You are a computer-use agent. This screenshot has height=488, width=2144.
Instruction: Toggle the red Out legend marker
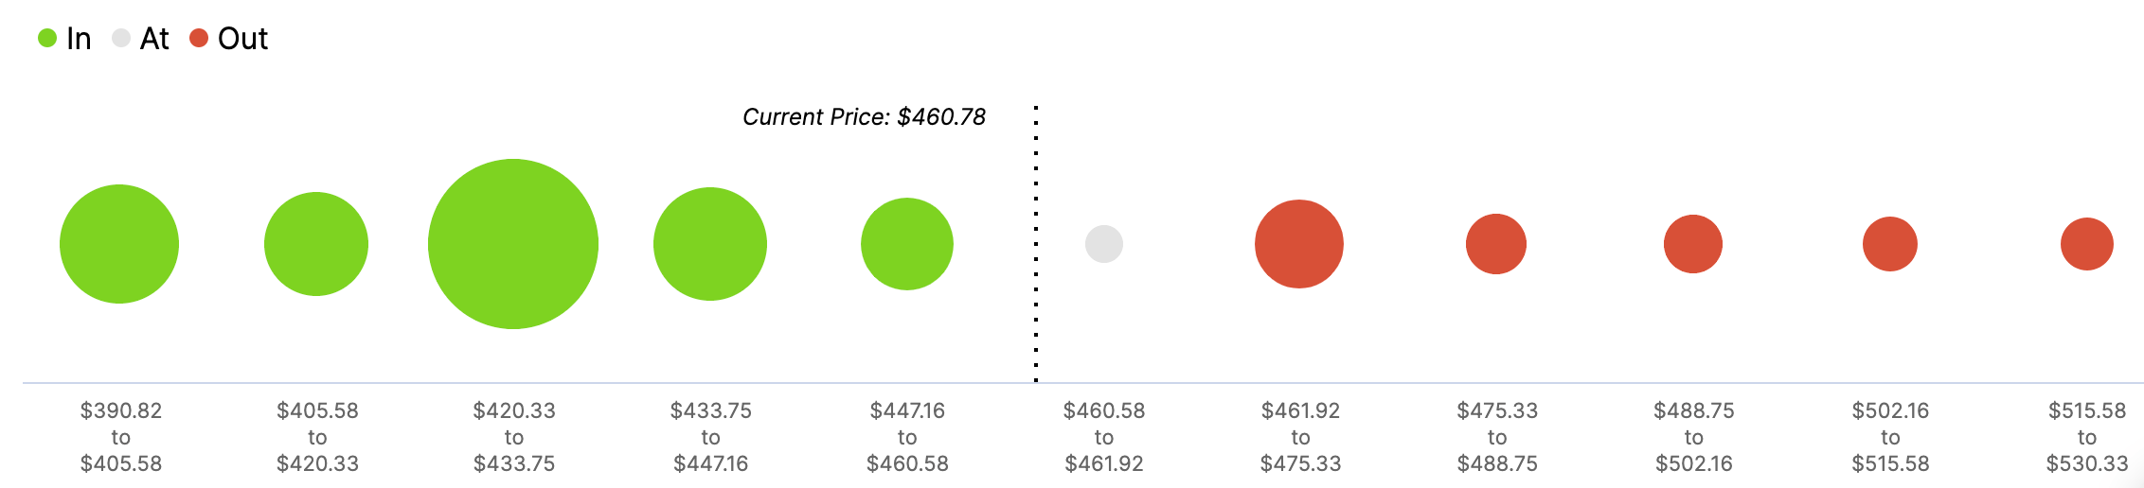pos(199,39)
